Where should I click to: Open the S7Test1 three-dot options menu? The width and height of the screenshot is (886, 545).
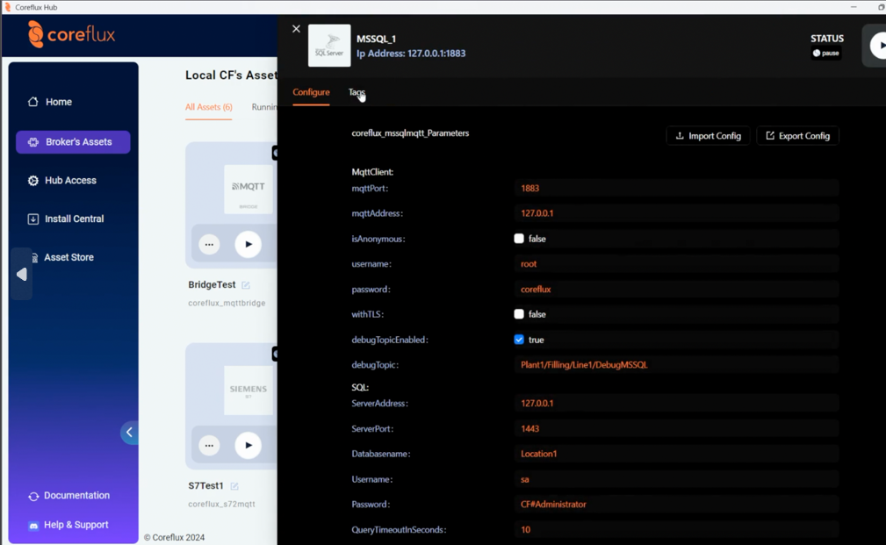point(209,446)
